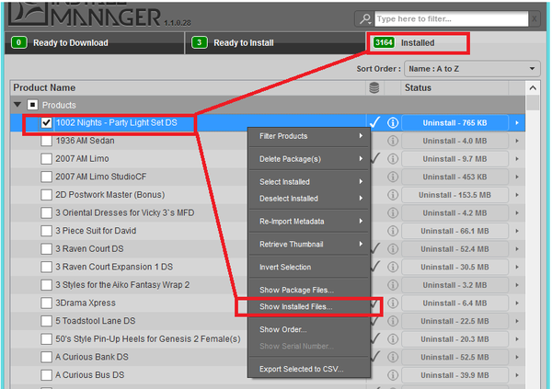Choose Show Package Files... menu entry
This screenshot has width=552, height=389.
(x=309, y=290)
